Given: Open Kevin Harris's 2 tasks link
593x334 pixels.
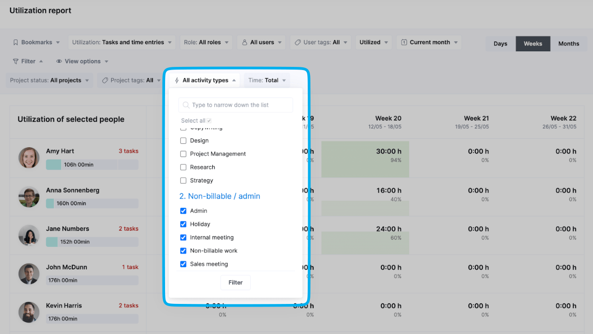Looking at the screenshot, I should [x=128, y=306].
